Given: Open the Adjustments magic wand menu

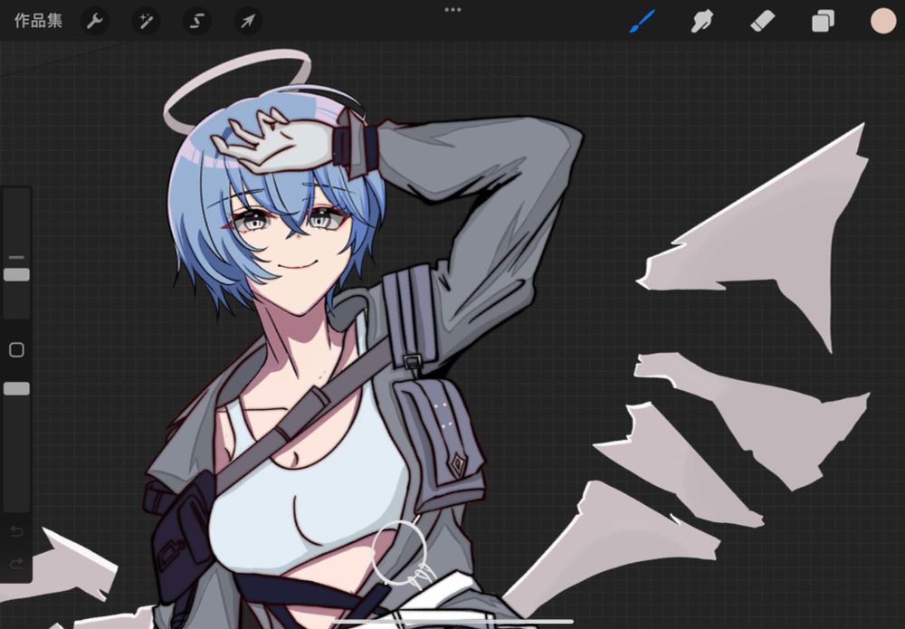Looking at the screenshot, I should [146, 22].
